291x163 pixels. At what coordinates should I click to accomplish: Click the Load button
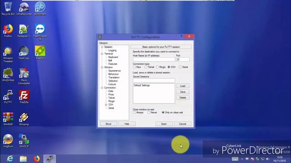tap(183, 86)
